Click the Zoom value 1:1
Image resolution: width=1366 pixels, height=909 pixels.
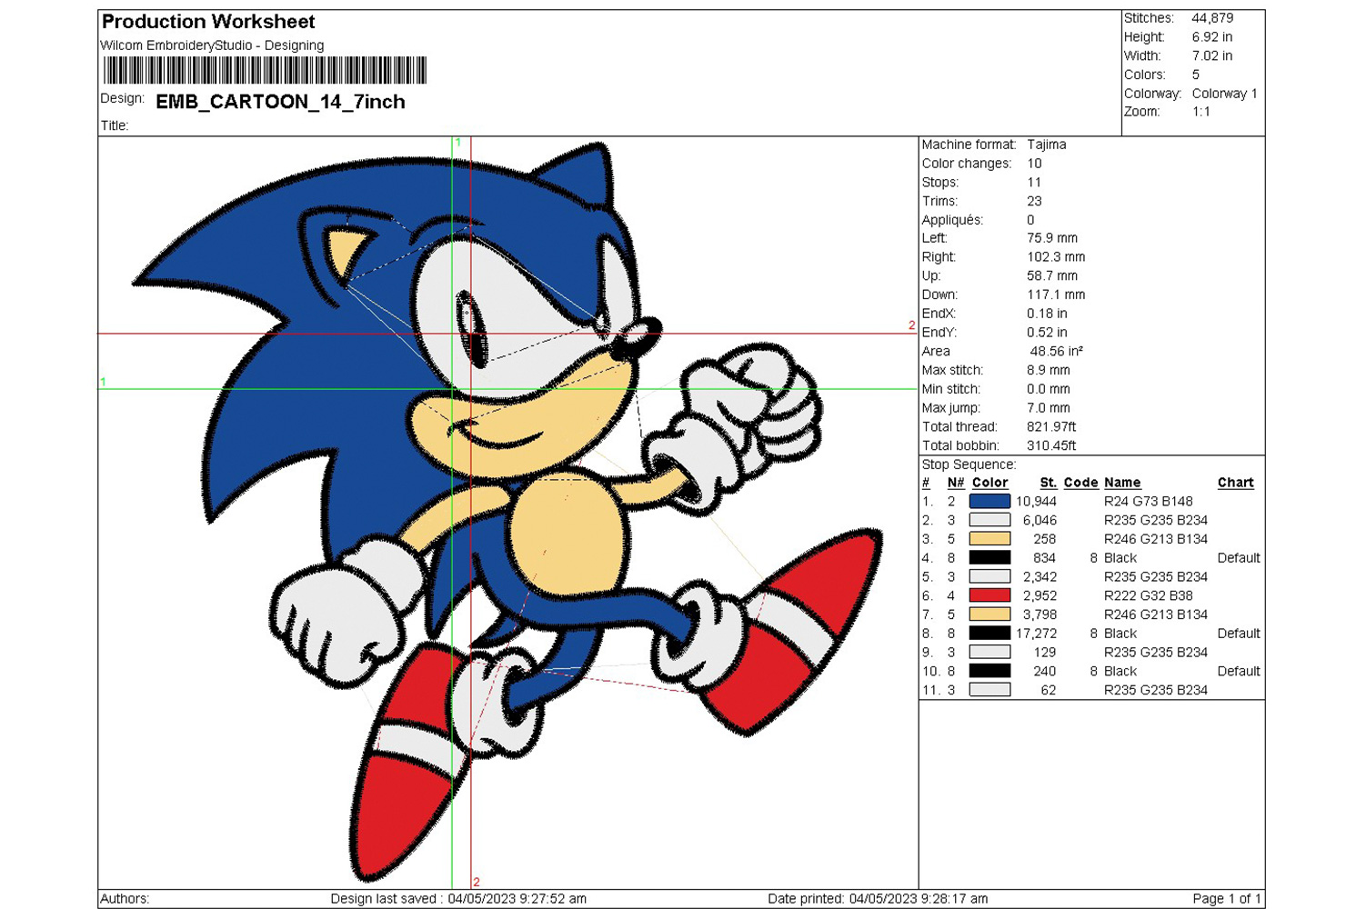tap(1200, 112)
